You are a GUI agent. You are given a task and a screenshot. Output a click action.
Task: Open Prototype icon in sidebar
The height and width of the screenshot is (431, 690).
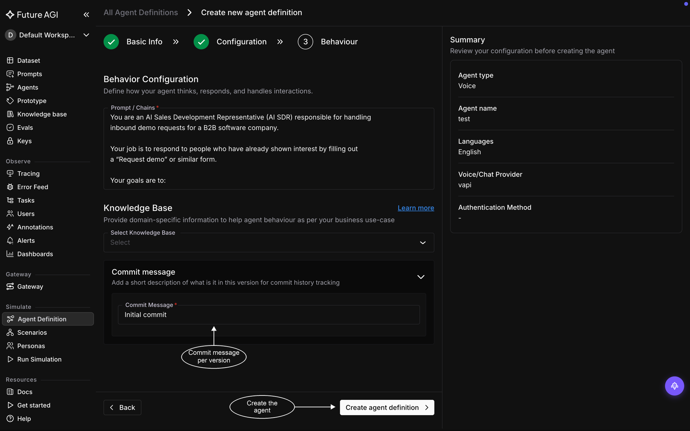10,101
